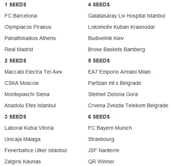This screenshot has width=172, height=166.
Task: Click the FC Barcelona team name
Action: pyautogui.click(x=21, y=16)
